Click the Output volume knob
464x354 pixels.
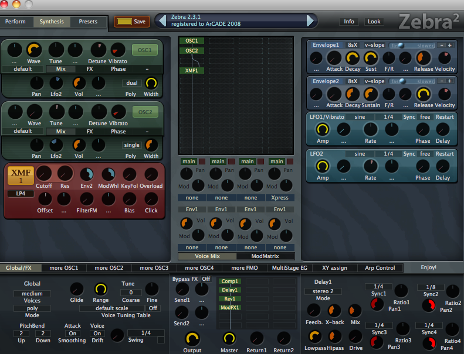(192, 339)
